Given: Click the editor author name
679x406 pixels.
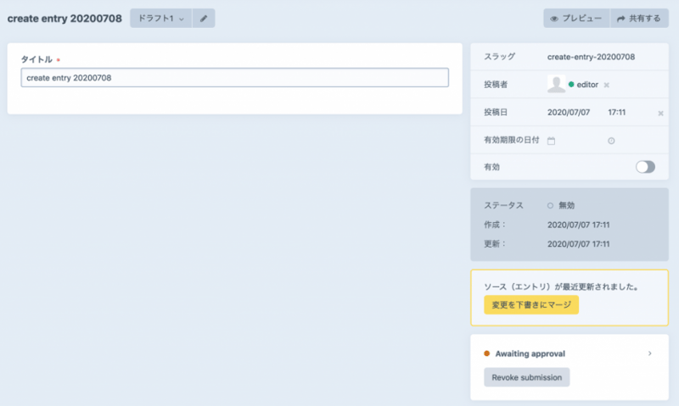Looking at the screenshot, I should point(588,85).
